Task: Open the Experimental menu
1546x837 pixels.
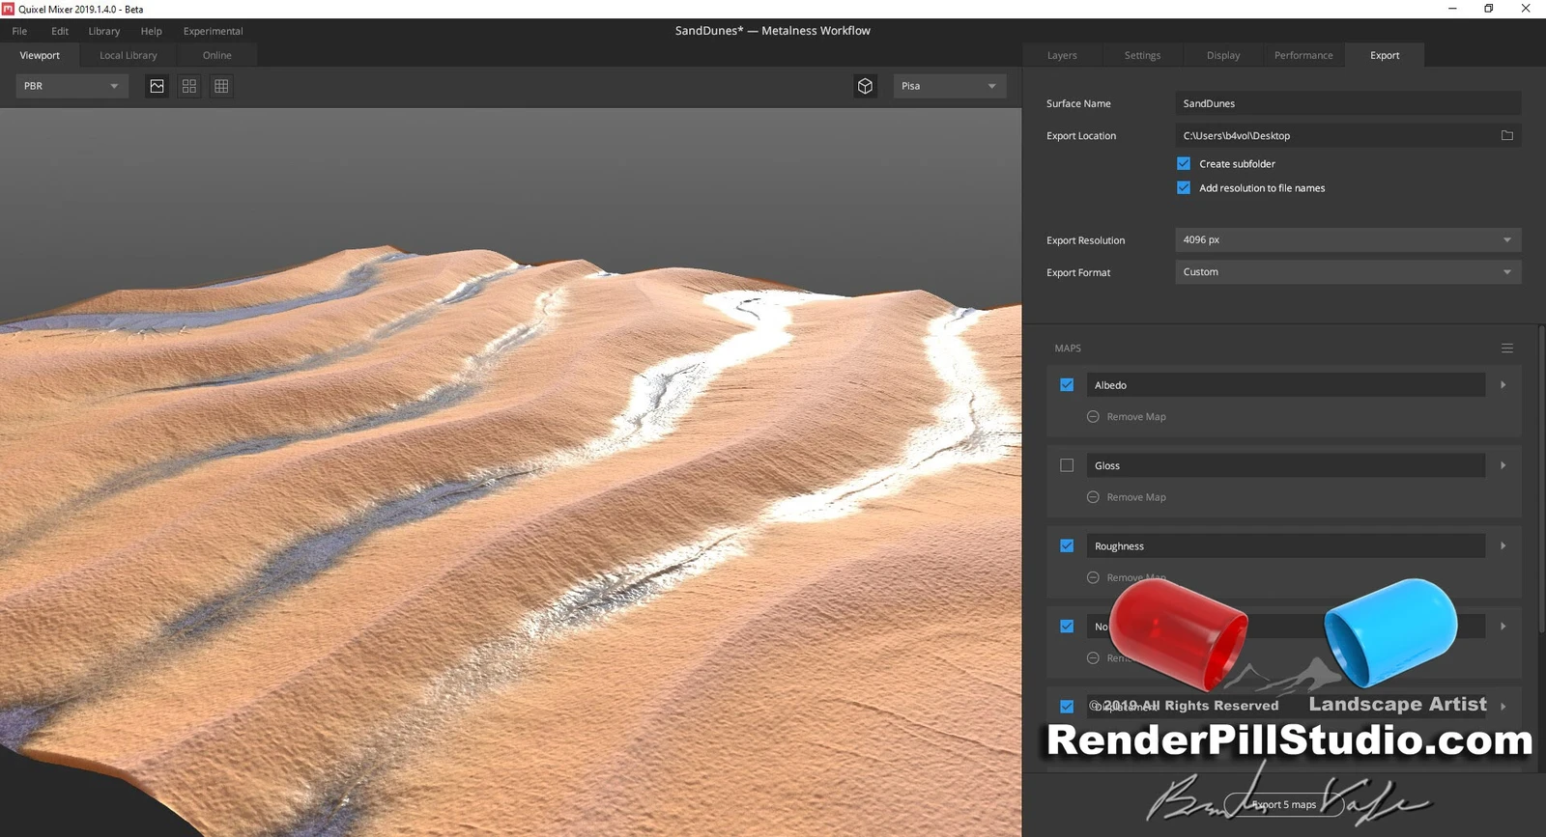Action: (214, 31)
